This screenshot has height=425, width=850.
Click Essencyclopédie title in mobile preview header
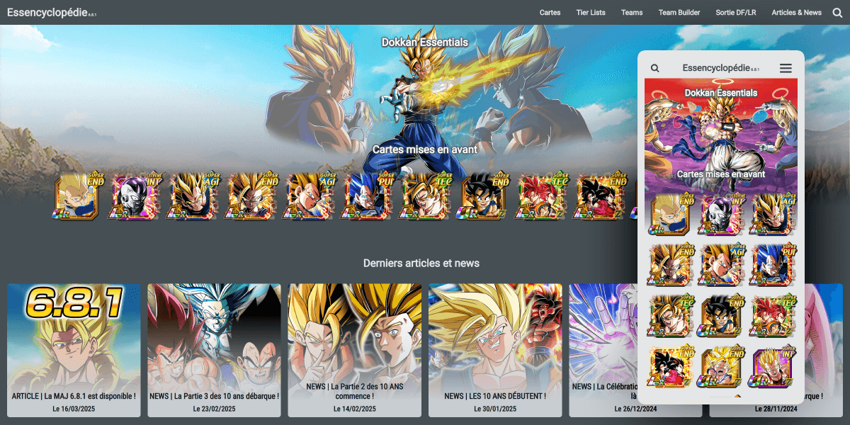[x=721, y=68]
